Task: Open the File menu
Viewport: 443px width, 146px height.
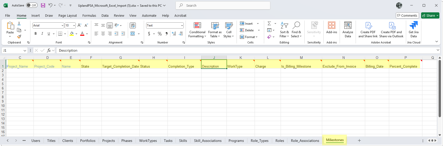Action: [7, 15]
